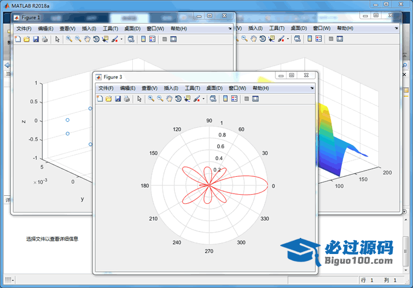The height and width of the screenshot is (288, 413).
Task: Click Open File icon in Figure 1 toolbar
Action: tap(27, 39)
